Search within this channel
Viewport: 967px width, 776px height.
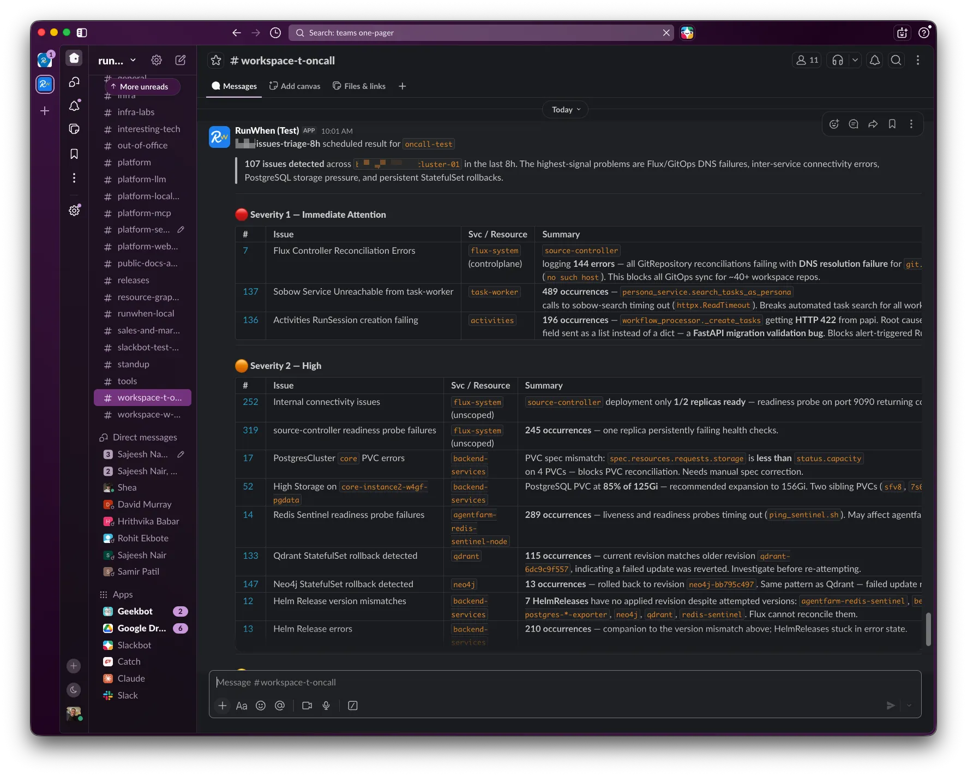(896, 60)
